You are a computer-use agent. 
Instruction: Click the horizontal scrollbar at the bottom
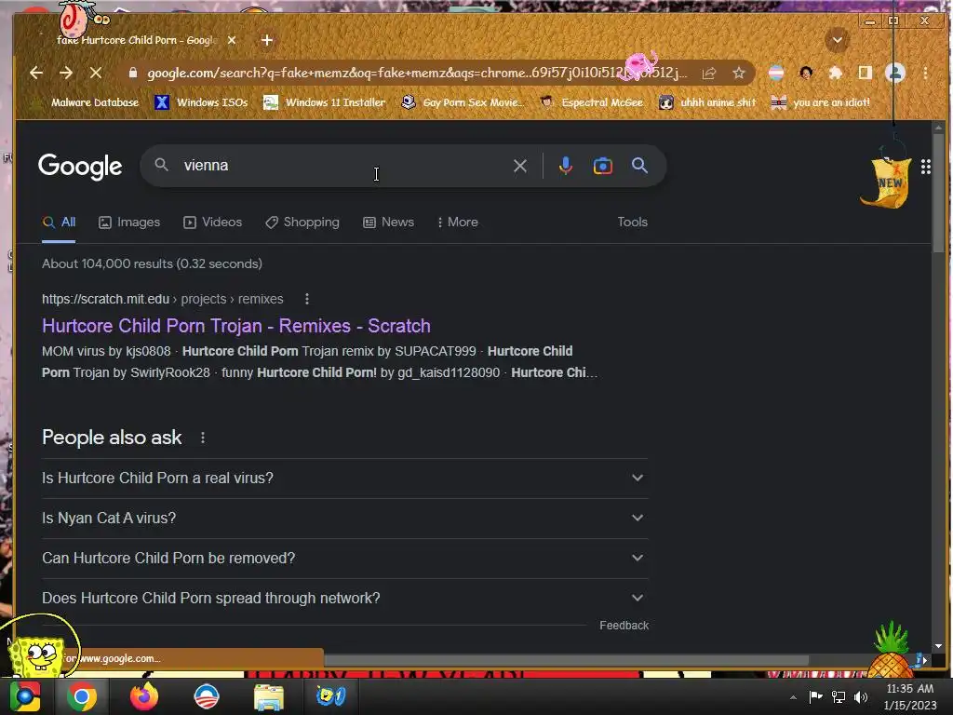tap(567, 660)
